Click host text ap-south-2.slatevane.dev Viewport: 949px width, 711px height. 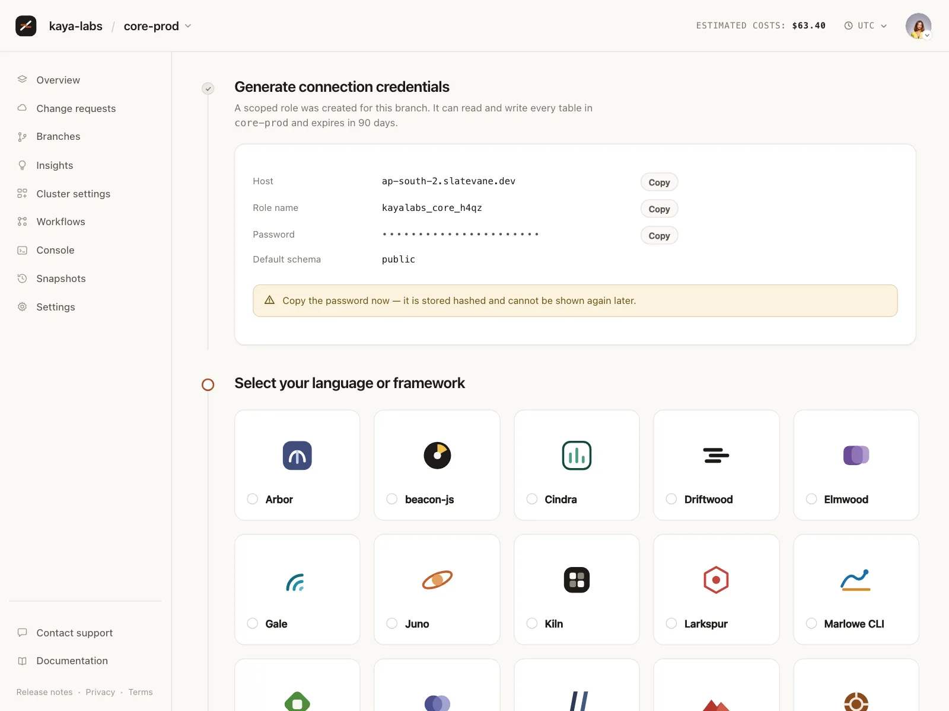point(448,181)
